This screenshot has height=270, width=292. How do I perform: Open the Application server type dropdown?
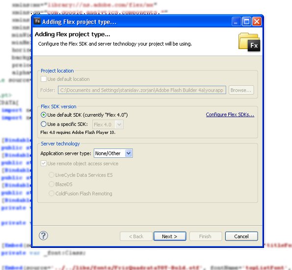(113, 153)
